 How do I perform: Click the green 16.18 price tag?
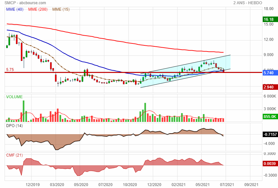[270, 19]
